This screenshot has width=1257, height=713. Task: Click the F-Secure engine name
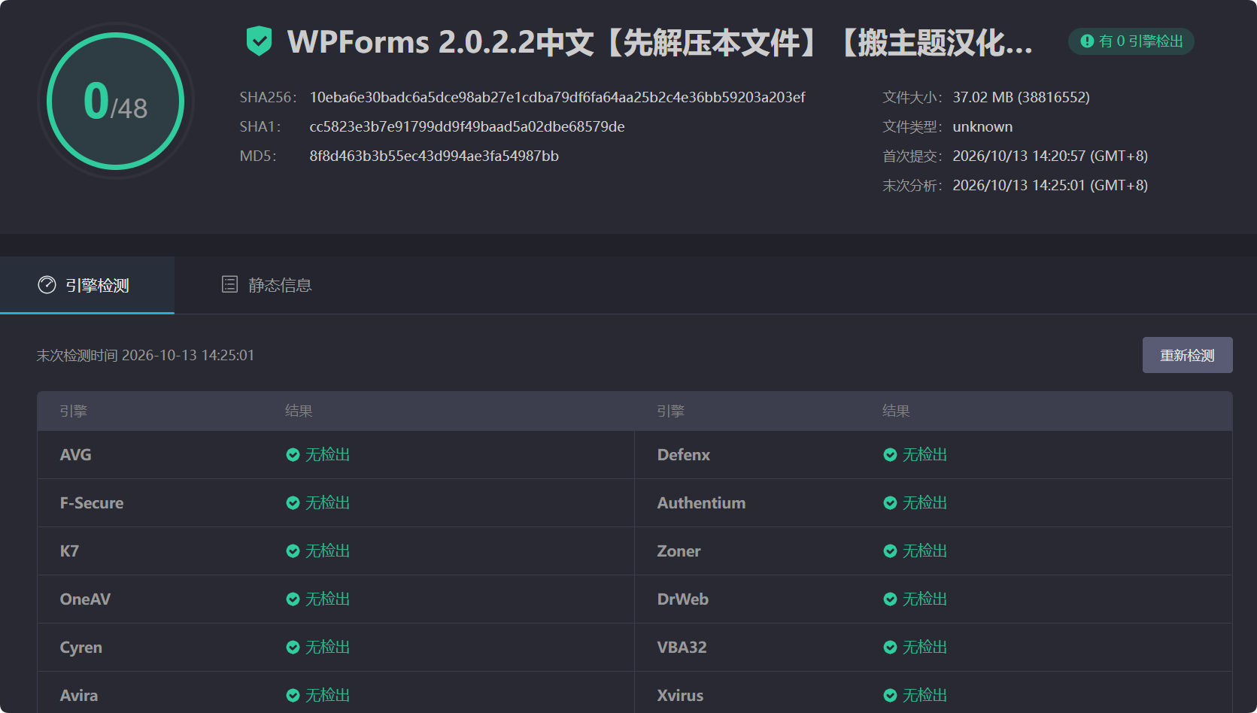[92, 503]
